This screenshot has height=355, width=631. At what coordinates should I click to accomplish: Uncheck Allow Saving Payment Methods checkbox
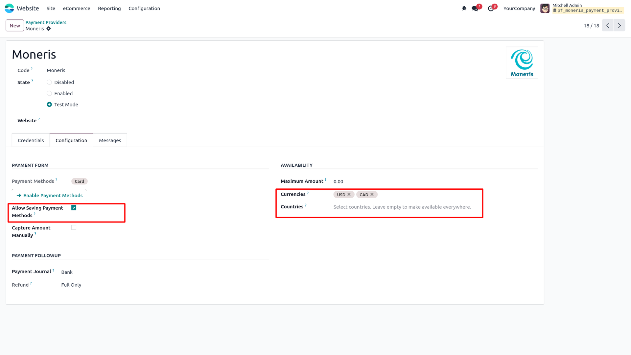(74, 208)
